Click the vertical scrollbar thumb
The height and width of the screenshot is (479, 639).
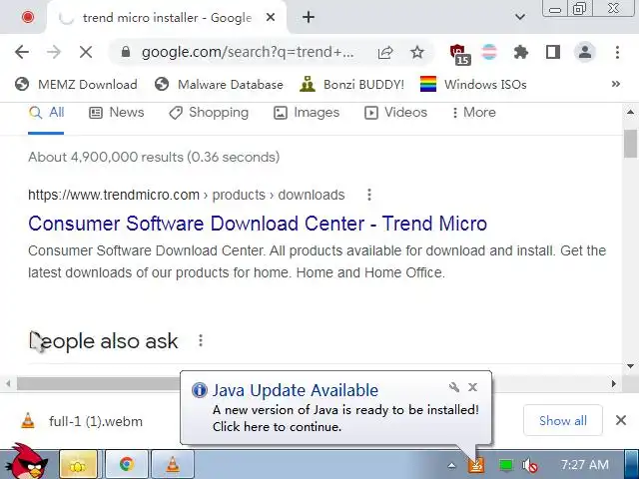coord(630,144)
